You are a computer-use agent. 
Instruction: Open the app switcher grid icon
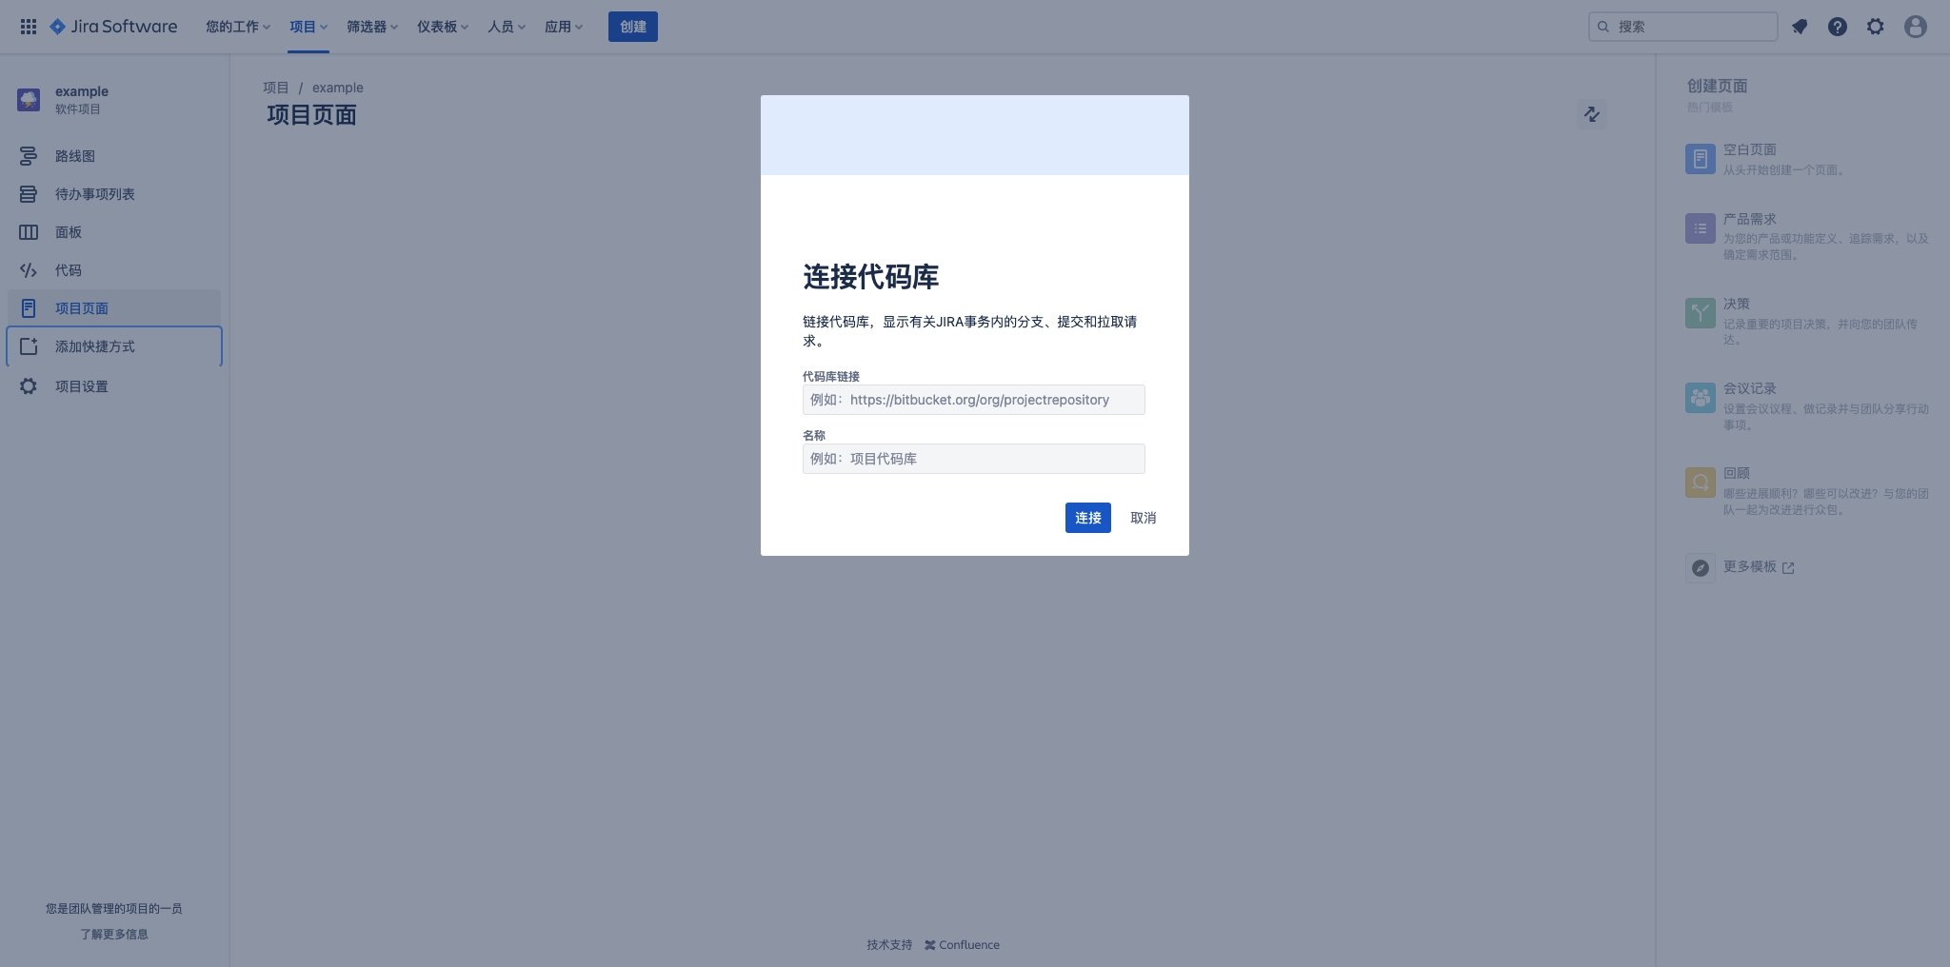(x=29, y=27)
